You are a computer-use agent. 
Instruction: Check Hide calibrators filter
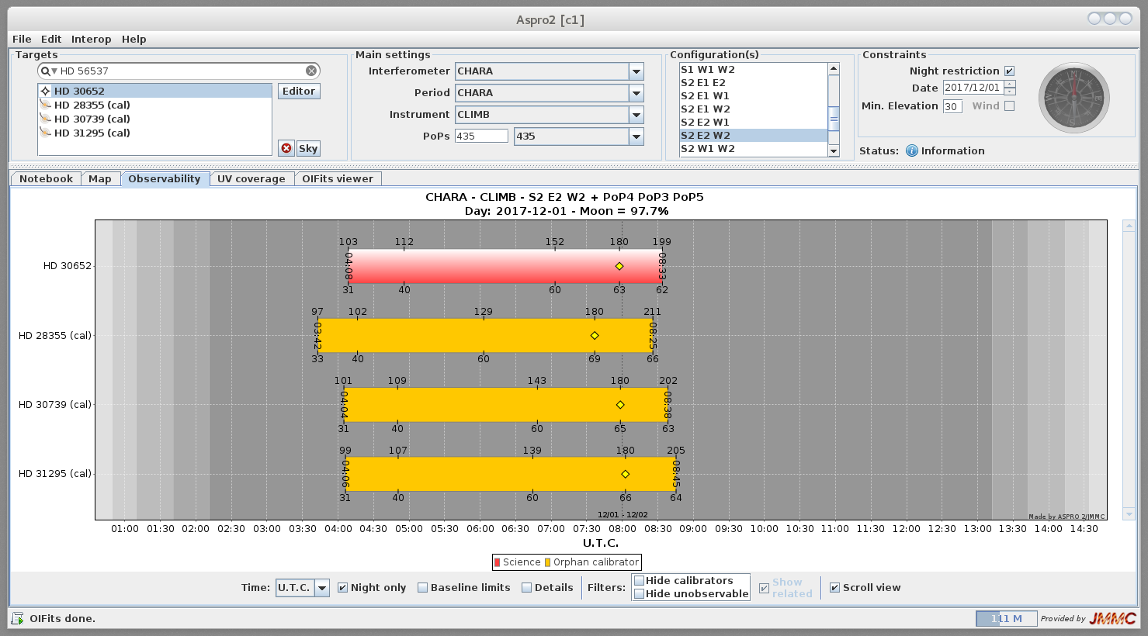pos(639,580)
